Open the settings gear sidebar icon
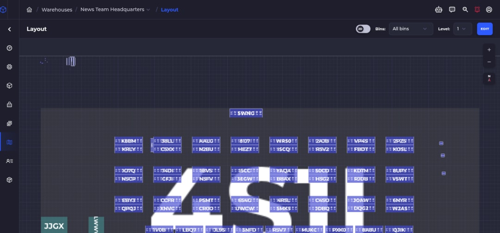Screen dimensions: 500x233 [x=10, y=67]
